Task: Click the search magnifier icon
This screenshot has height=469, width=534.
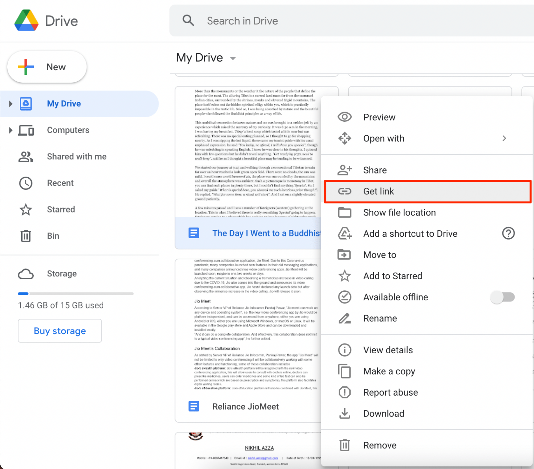Action: point(188,21)
